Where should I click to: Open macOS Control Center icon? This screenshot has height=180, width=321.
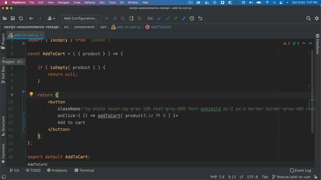281,2
